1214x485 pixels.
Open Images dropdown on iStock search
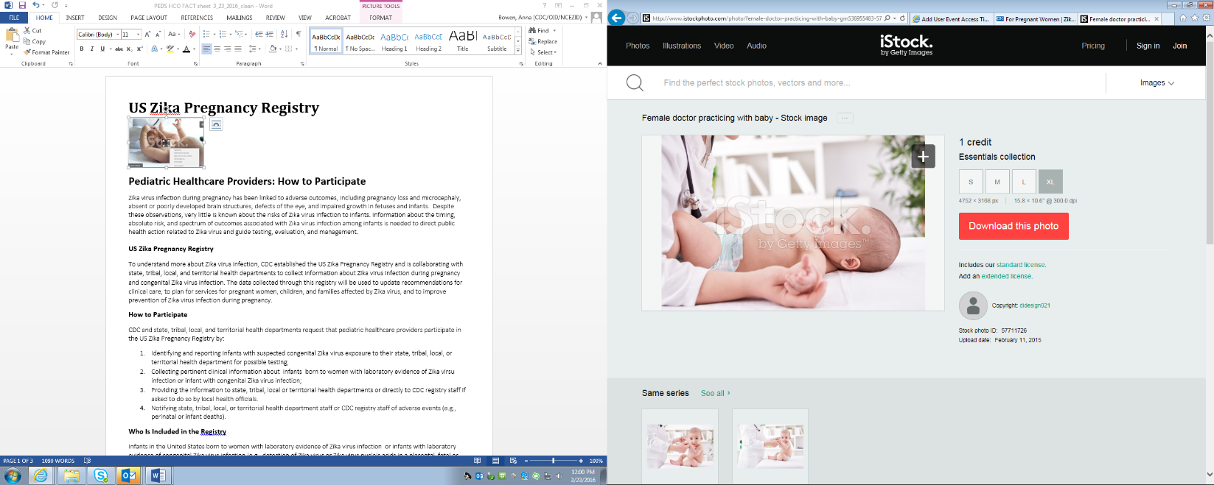click(1157, 83)
